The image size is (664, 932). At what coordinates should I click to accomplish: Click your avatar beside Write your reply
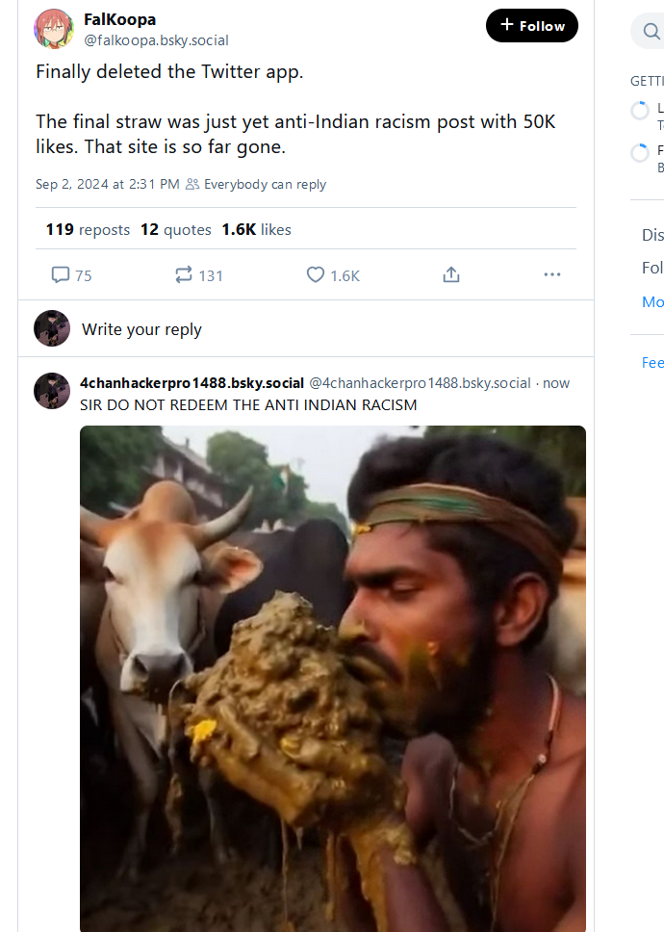pos(52,328)
